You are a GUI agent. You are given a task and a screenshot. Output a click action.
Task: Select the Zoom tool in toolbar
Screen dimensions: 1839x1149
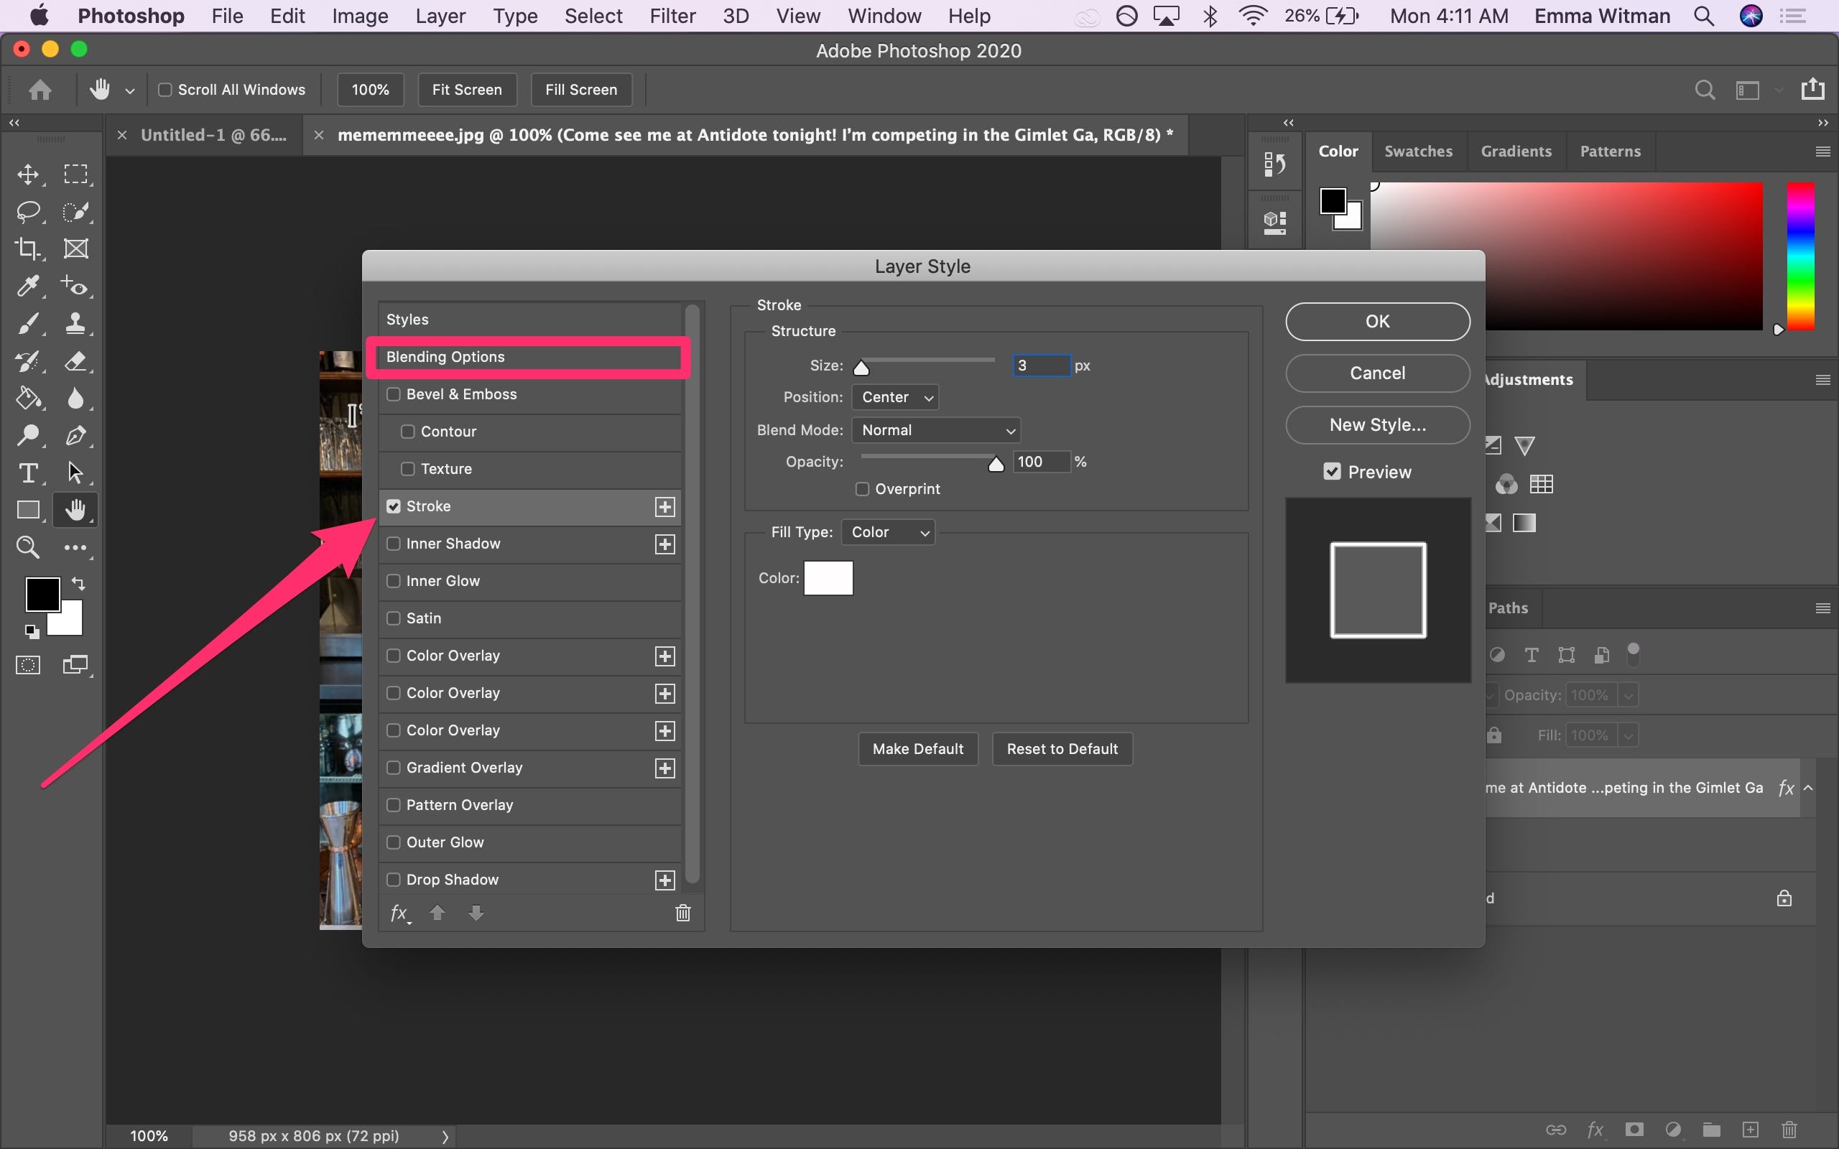[x=28, y=547]
